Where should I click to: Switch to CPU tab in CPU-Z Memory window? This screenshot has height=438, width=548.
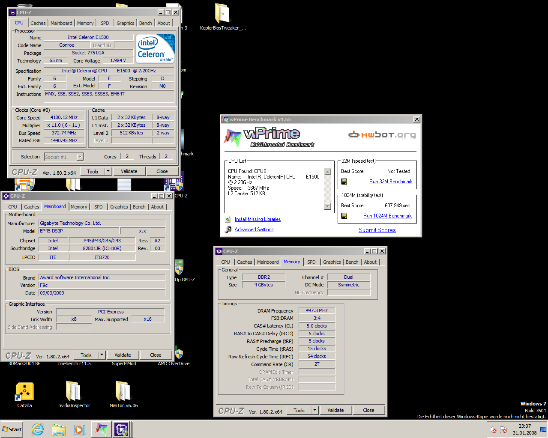(226, 262)
